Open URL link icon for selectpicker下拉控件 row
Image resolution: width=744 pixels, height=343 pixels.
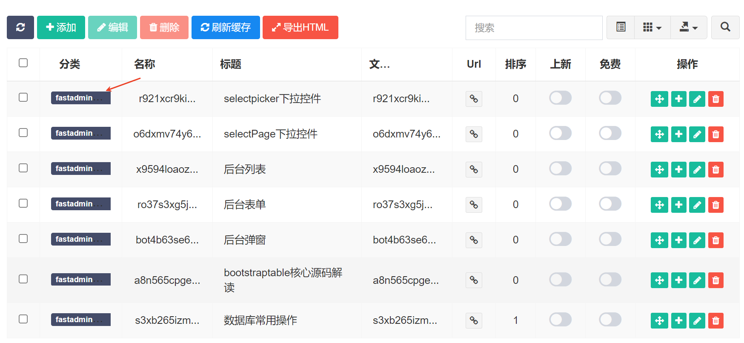pyautogui.click(x=473, y=99)
